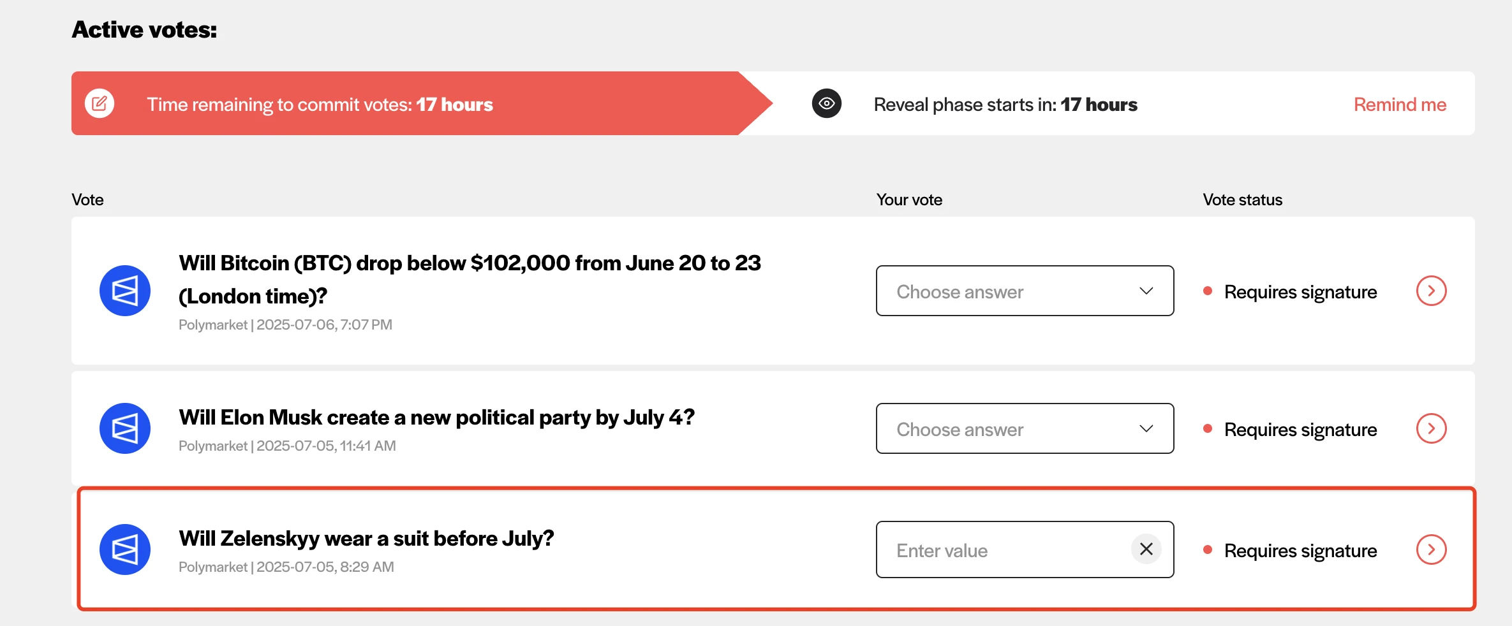Open details arrow for the Bitcoin vote
This screenshot has width=1512, height=626.
(x=1431, y=291)
